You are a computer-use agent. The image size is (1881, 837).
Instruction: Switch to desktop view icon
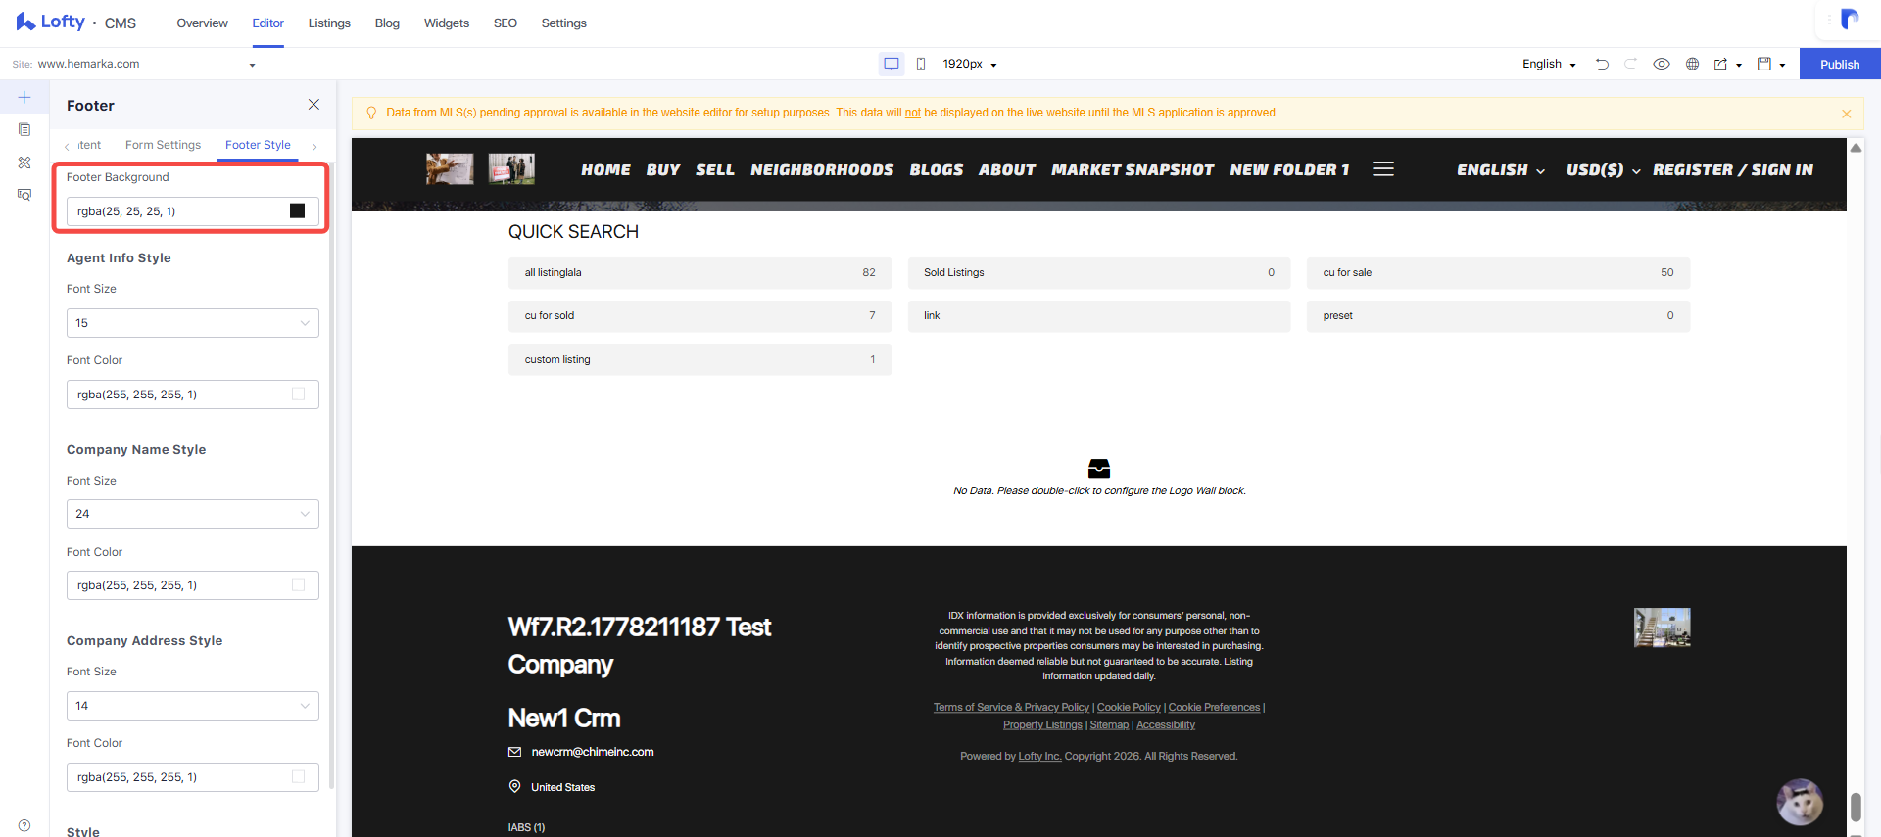pyautogui.click(x=892, y=64)
